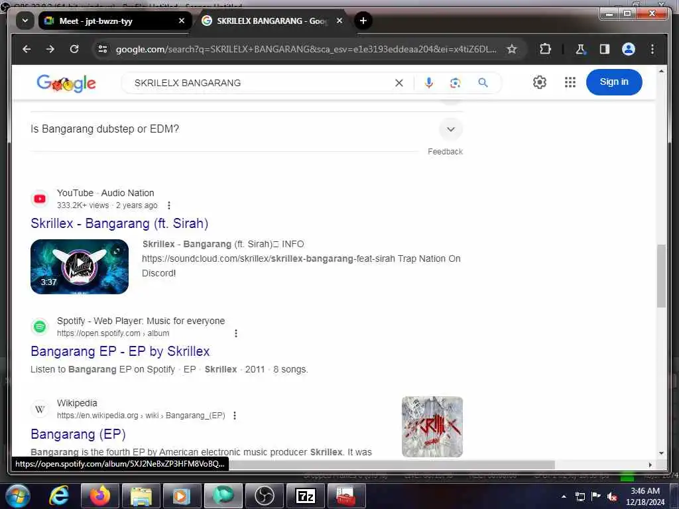Click the SKRILELX BANGARANG search box
Screen dimensions: 679x509
(260, 83)
